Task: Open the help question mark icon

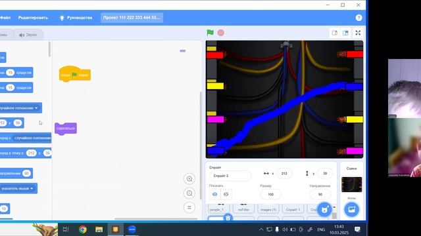Action: click(359, 18)
